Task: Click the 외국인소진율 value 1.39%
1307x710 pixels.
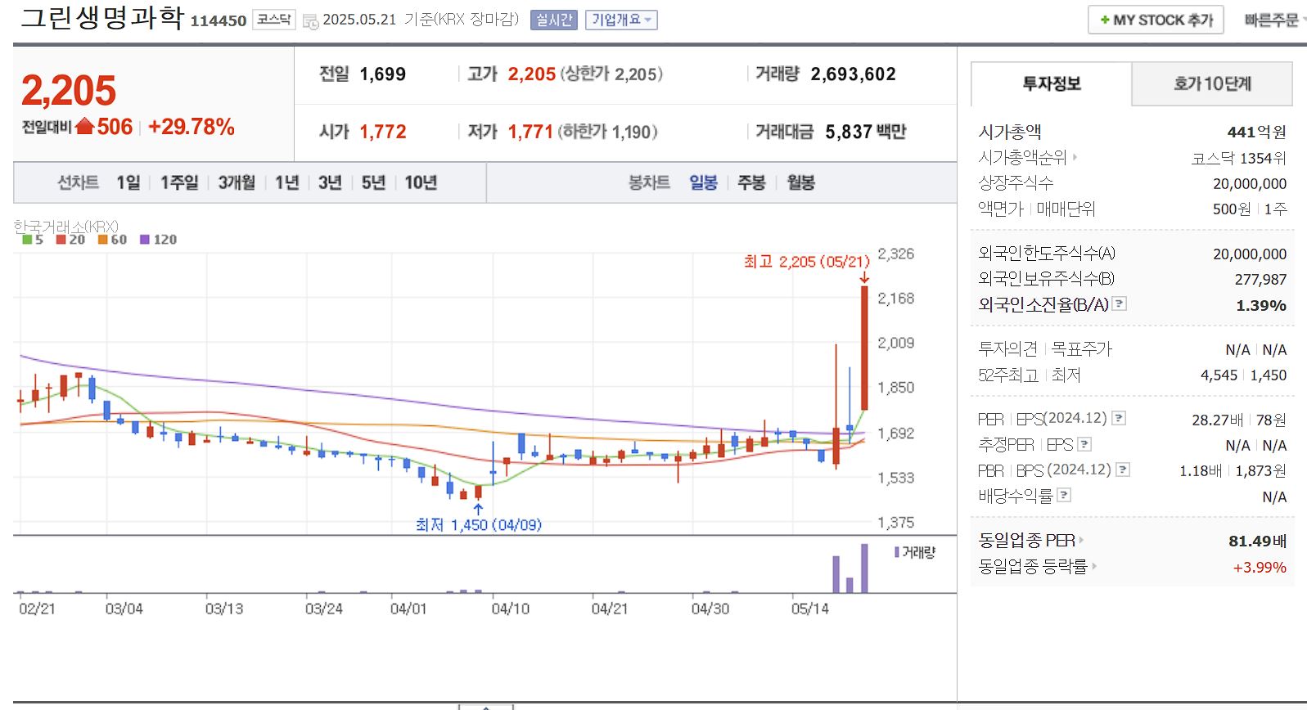Action: [1261, 305]
